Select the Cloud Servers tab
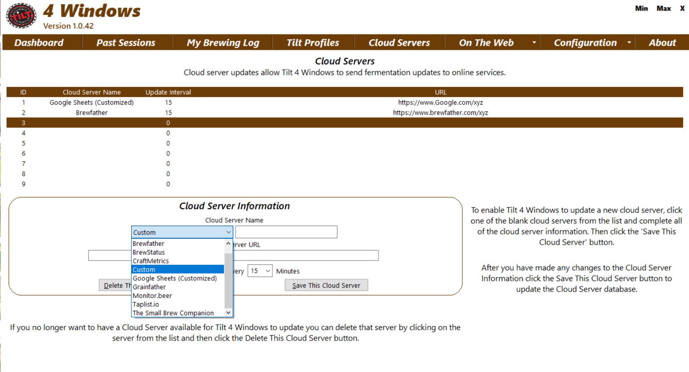689x372 pixels. [x=399, y=42]
